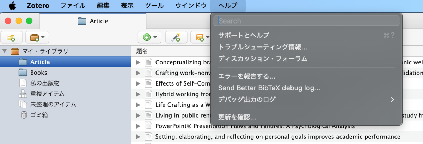The image size is (423, 144).
Task: Select エラーを報告する...
Action: [x=306, y=76]
